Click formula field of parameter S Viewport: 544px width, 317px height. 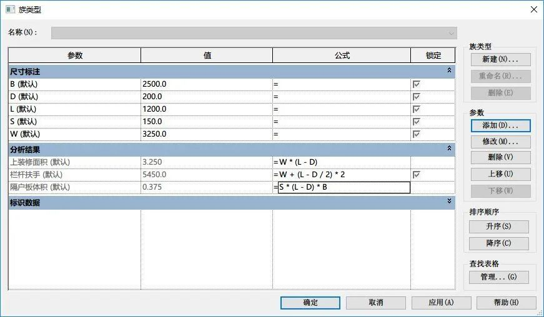pos(342,122)
